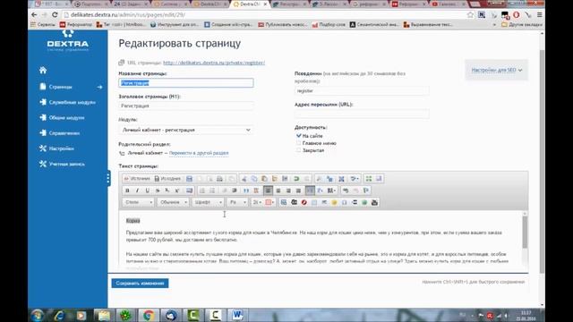Screen dimensions: 573x322
Task: Open 'Другие закладки' bookmarks folder
Action: 522,24
